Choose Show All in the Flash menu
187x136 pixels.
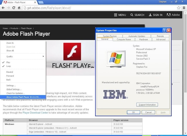[23, 51]
